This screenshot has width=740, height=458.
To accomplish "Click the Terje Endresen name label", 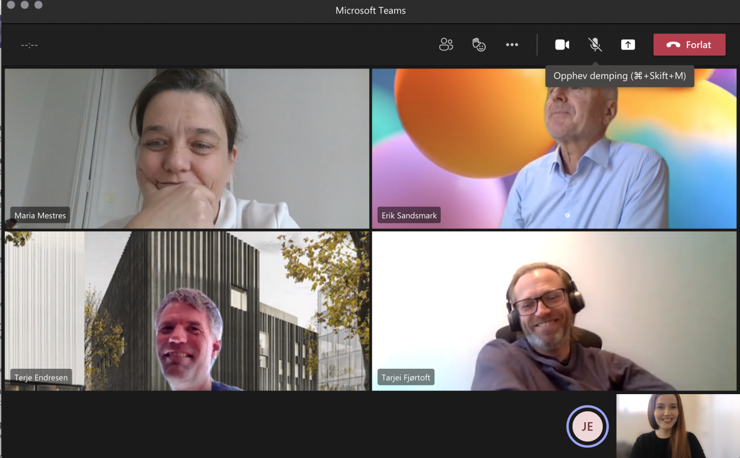I will point(41,377).
